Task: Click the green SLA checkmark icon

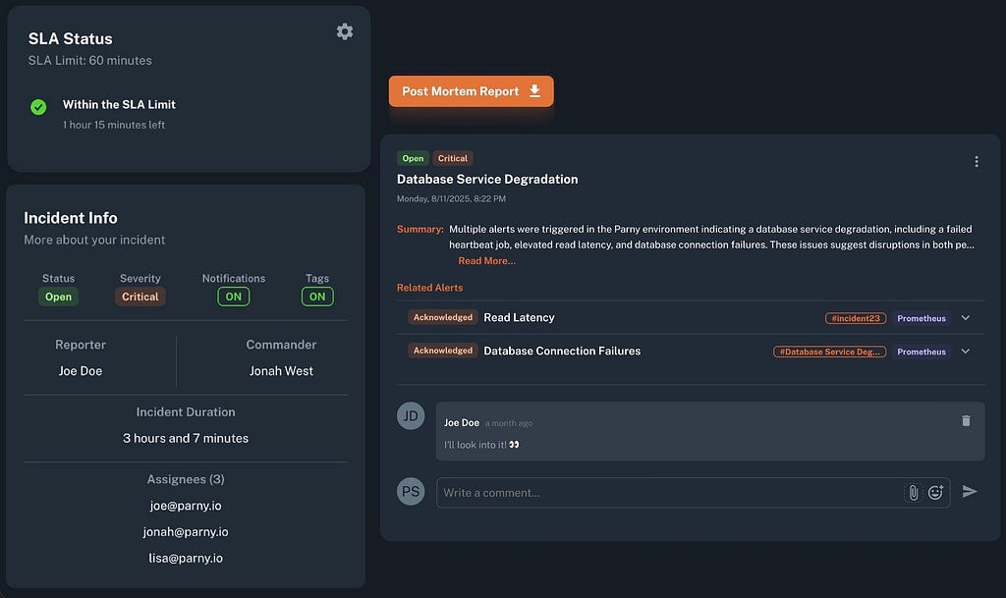Action: pyautogui.click(x=38, y=107)
